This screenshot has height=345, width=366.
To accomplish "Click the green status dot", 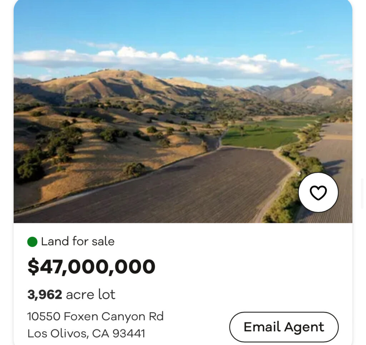I will [x=32, y=242].
